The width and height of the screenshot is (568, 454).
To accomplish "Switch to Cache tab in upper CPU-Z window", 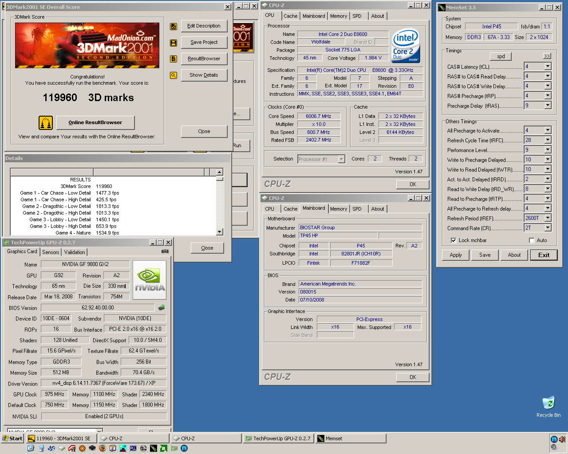I will (x=291, y=16).
